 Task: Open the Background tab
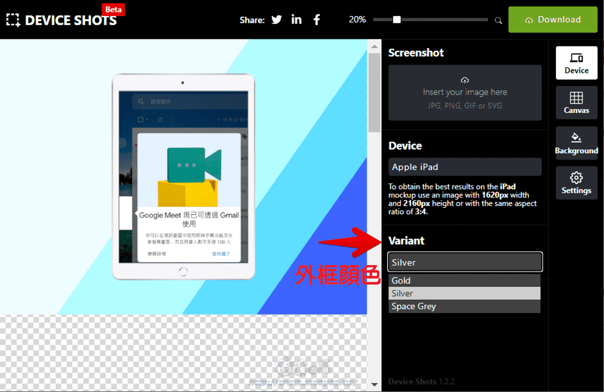pos(576,143)
